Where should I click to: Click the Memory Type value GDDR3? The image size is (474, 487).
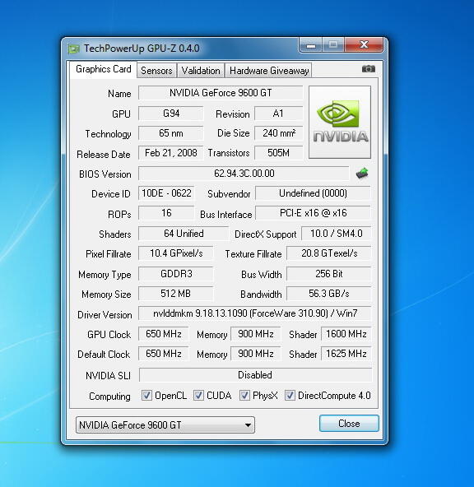tap(176, 274)
